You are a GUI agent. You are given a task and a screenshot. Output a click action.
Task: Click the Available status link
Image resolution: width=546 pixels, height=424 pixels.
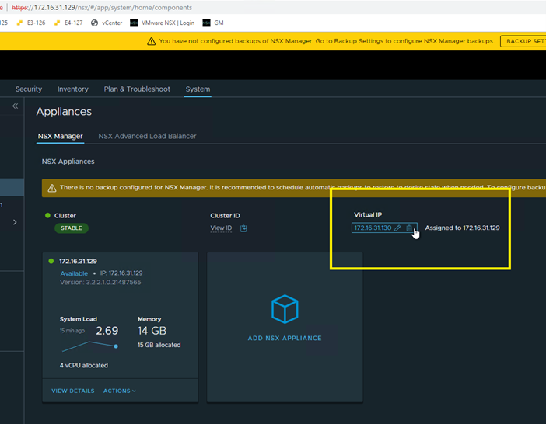pyautogui.click(x=74, y=273)
